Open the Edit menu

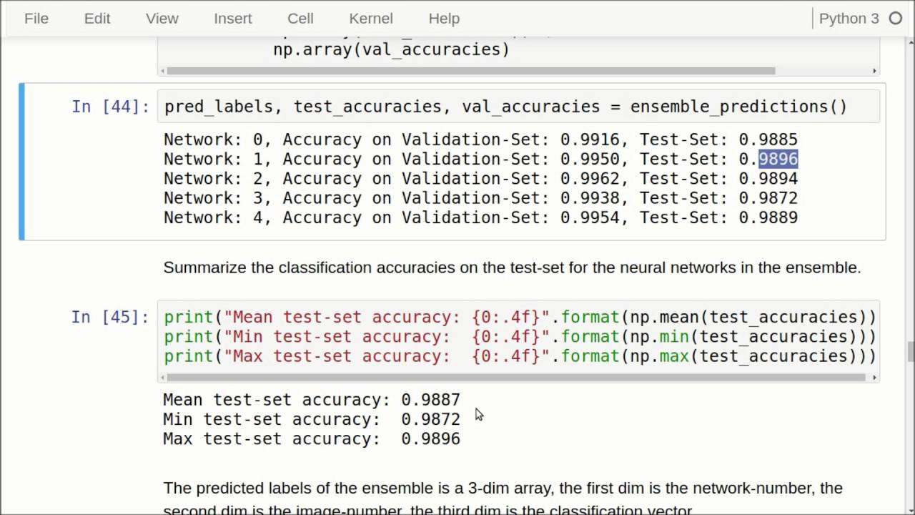[x=97, y=19]
